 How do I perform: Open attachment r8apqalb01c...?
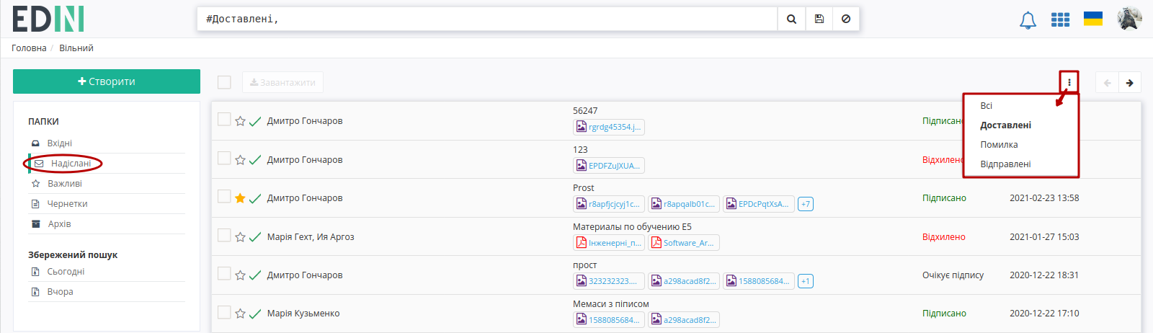(x=684, y=204)
